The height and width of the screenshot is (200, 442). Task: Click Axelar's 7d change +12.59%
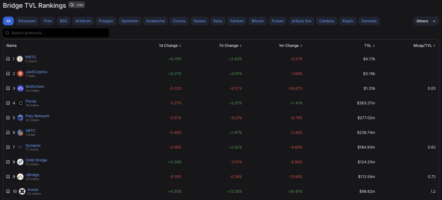pyautogui.click(x=234, y=191)
